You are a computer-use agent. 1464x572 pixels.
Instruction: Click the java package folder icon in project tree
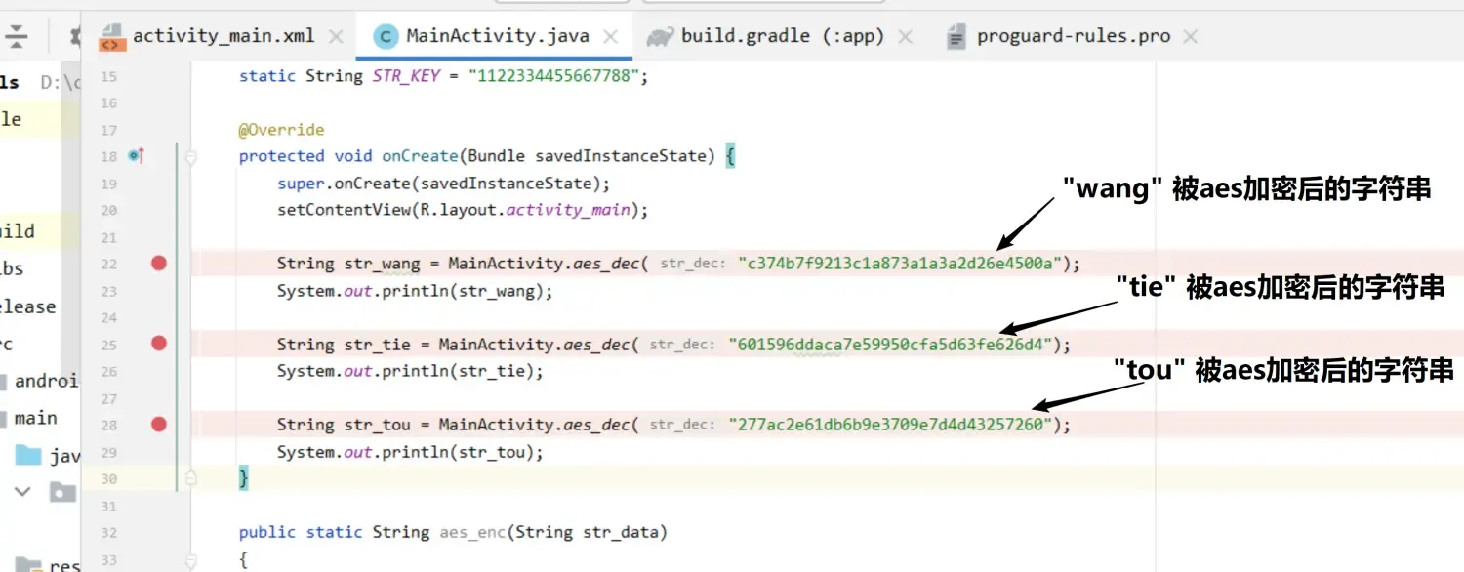click(x=27, y=455)
